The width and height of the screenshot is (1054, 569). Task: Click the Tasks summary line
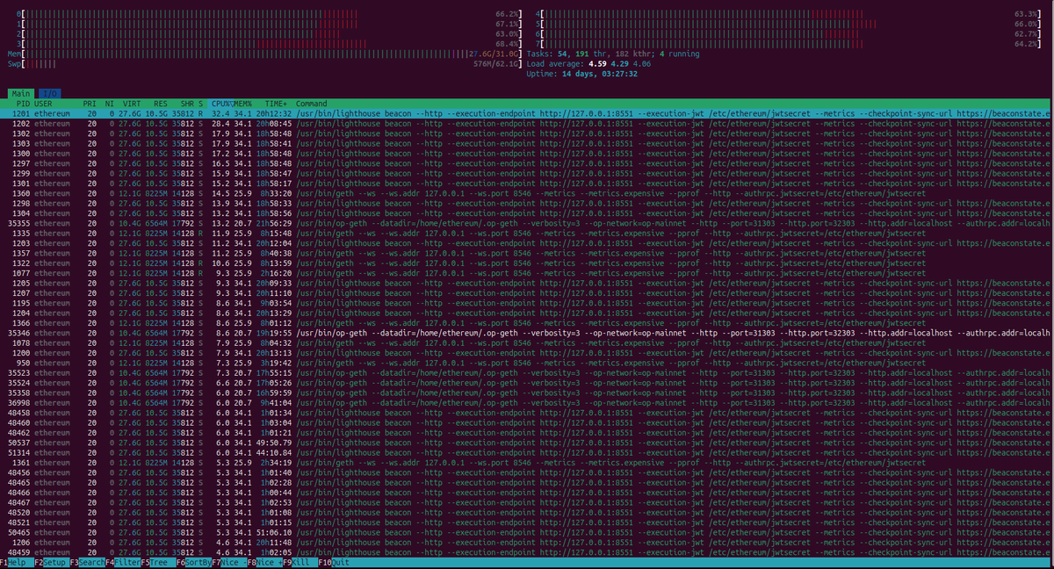point(613,54)
